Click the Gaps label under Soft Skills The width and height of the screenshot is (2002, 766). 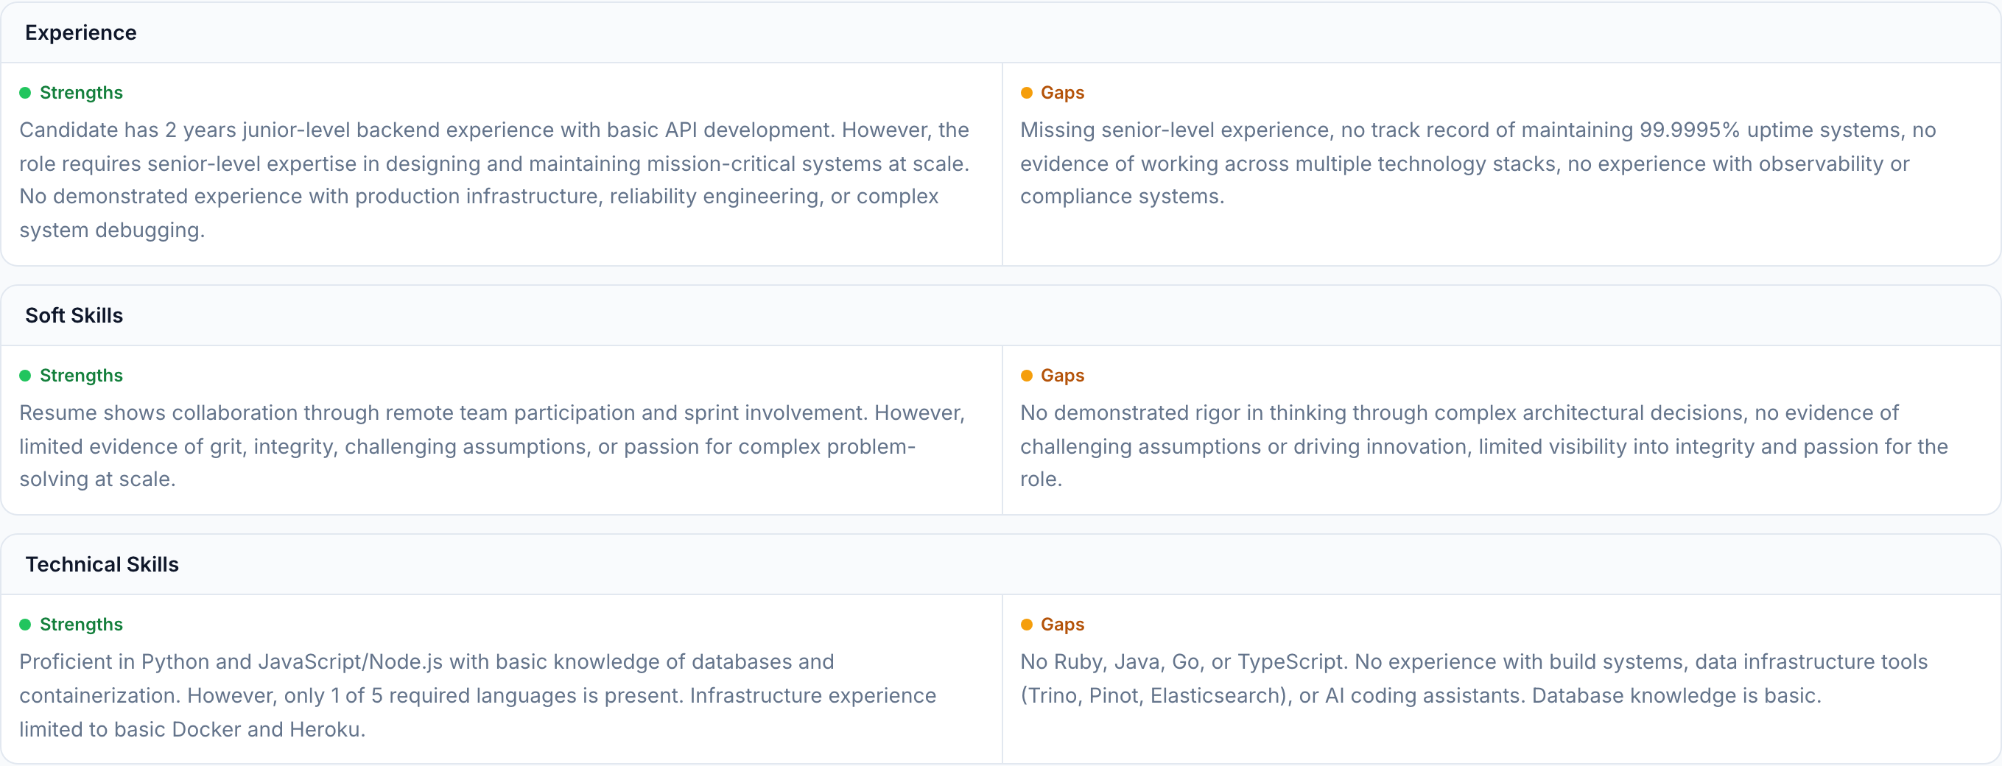[1061, 376]
